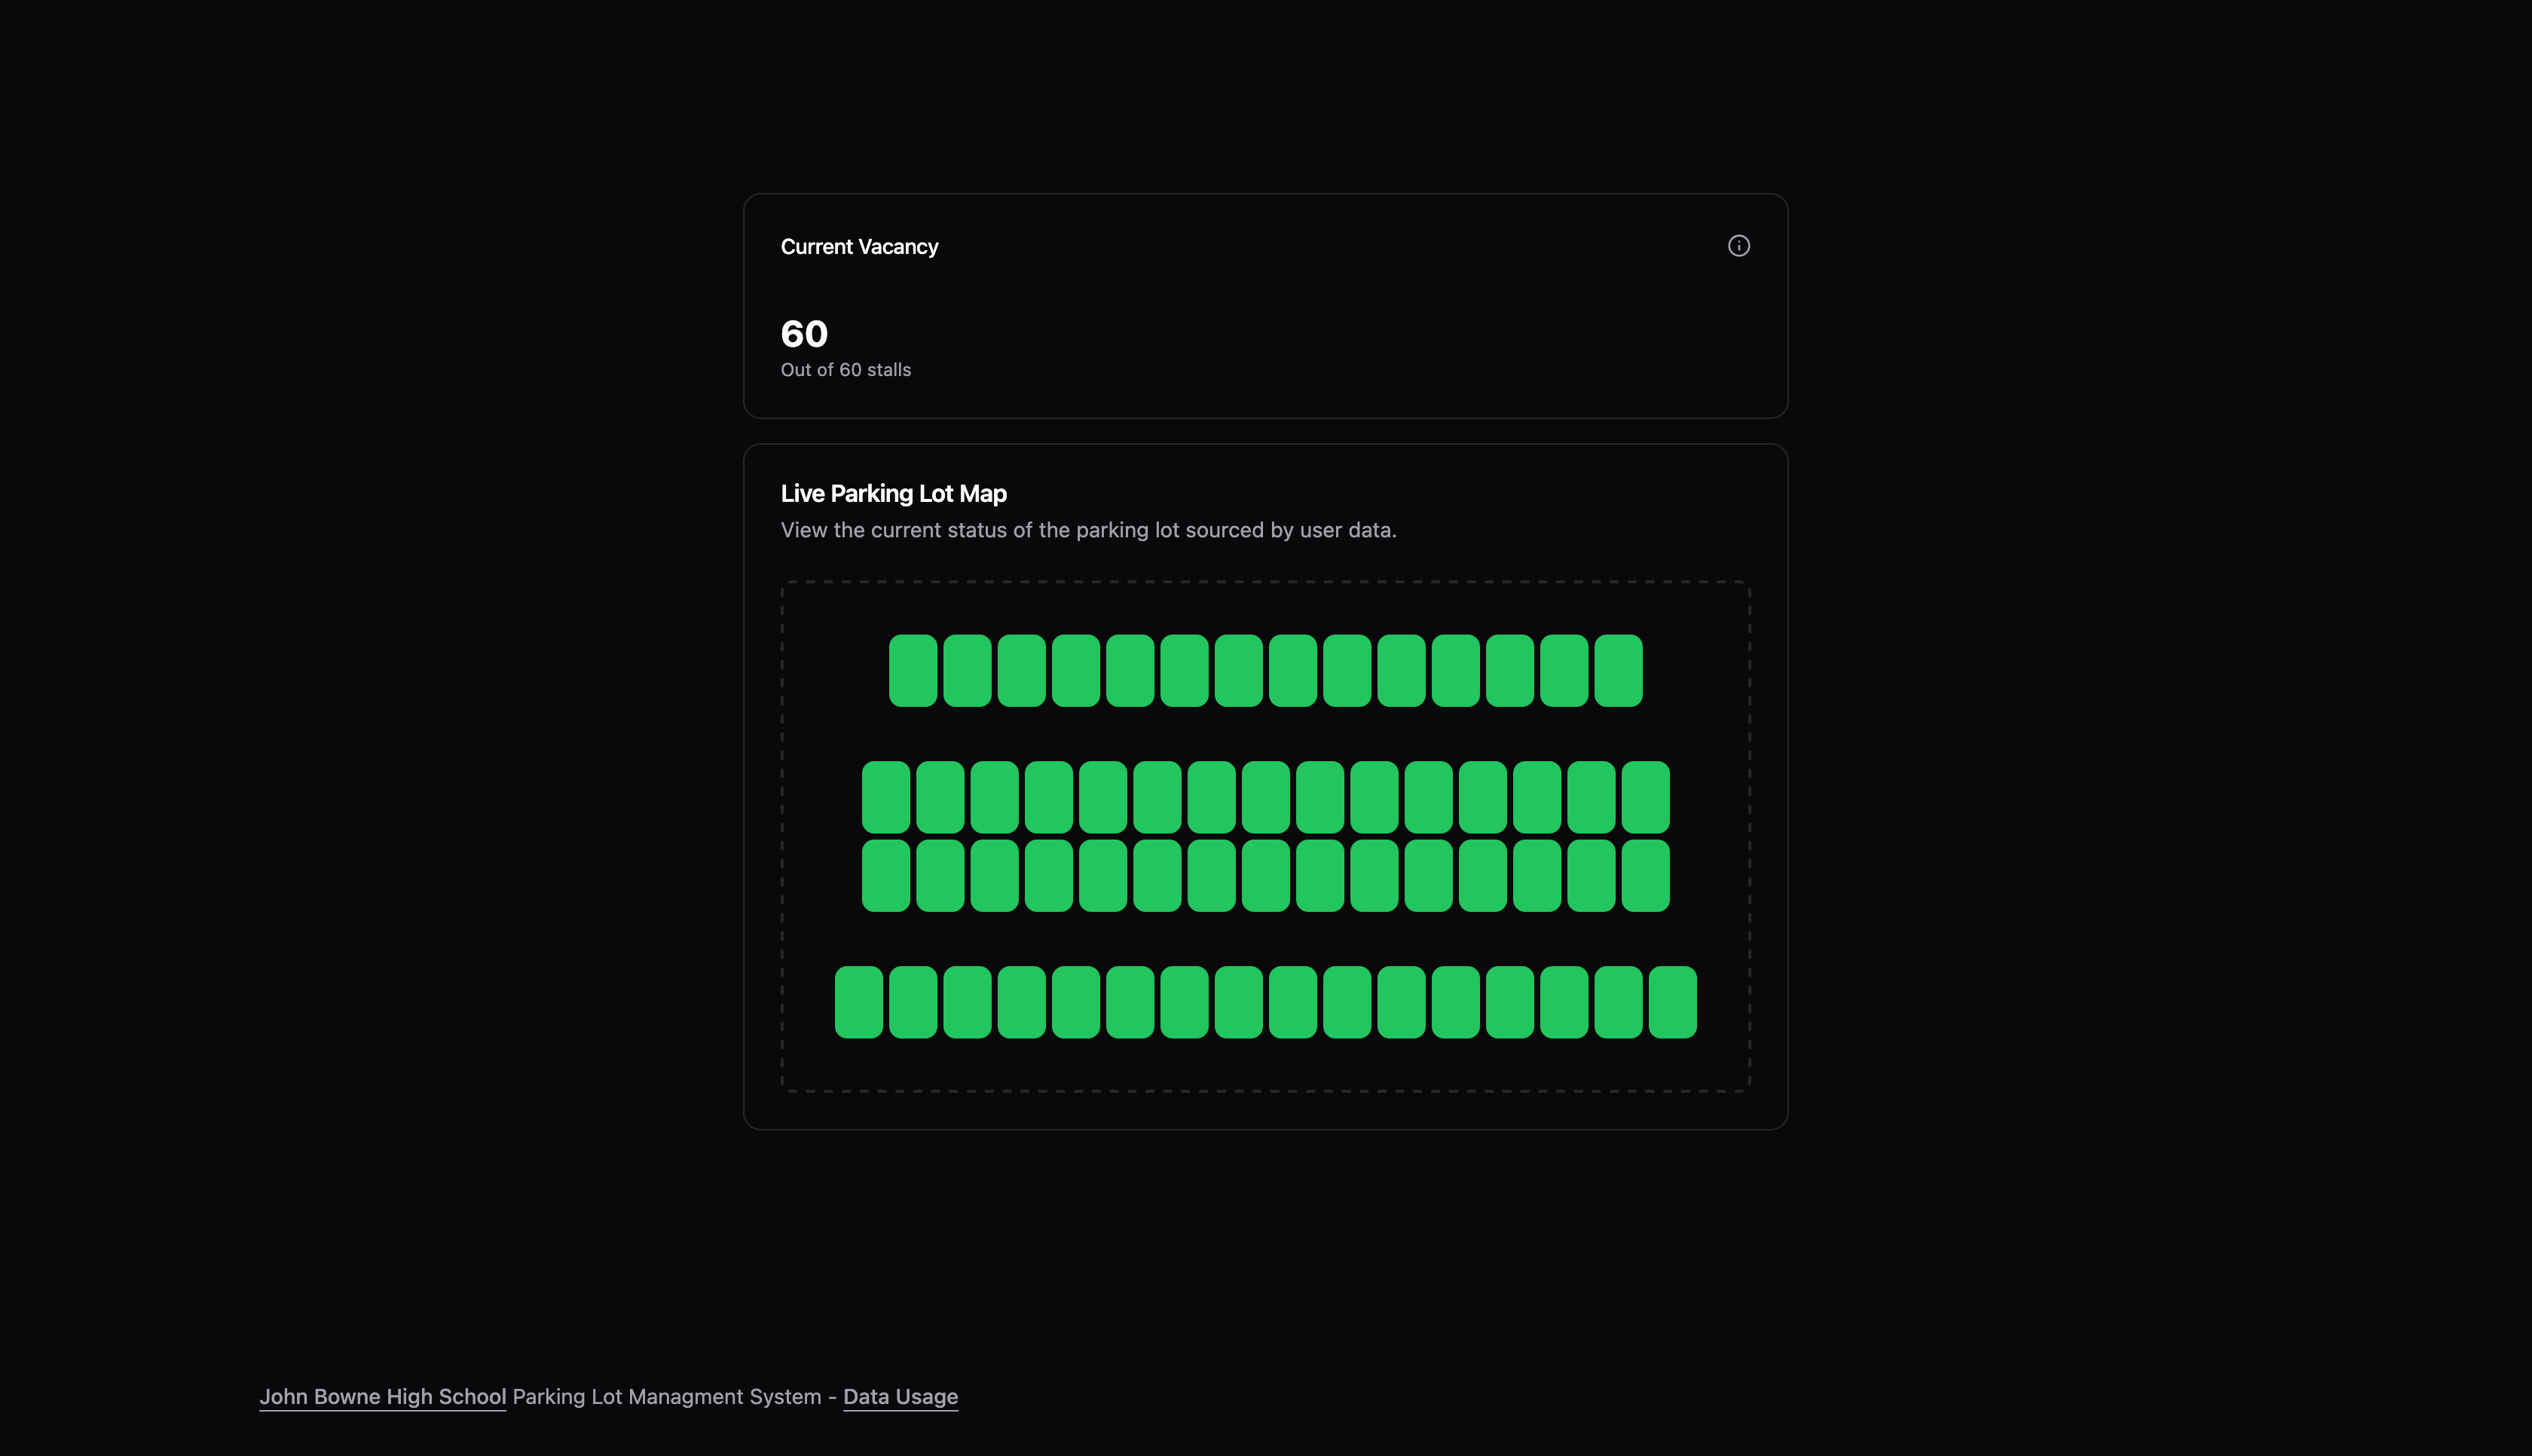Screen dimensions: 2532x1456
Task: Click first stall in third parking row
Action: pyautogui.click(x=885, y=875)
